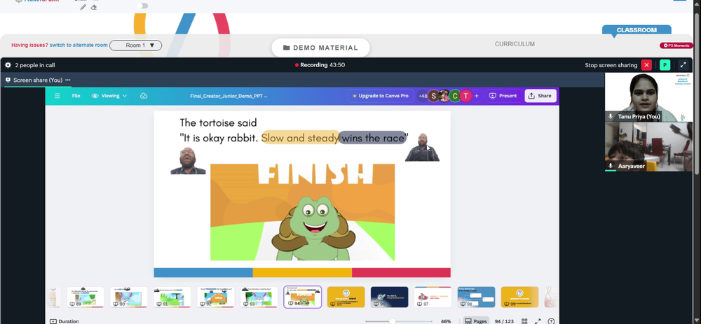Screen dimensions: 701x324
Task: Select current page 94 thumbnail
Action: click(303, 297)
